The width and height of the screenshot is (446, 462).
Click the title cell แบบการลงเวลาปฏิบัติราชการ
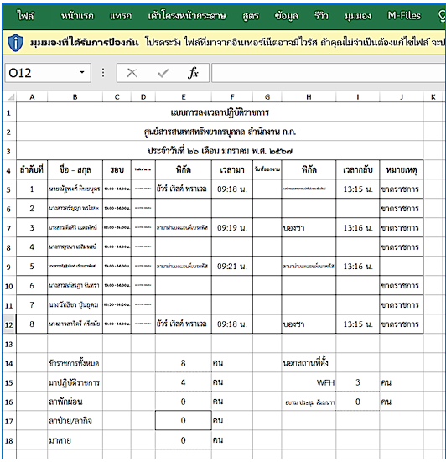220,112
